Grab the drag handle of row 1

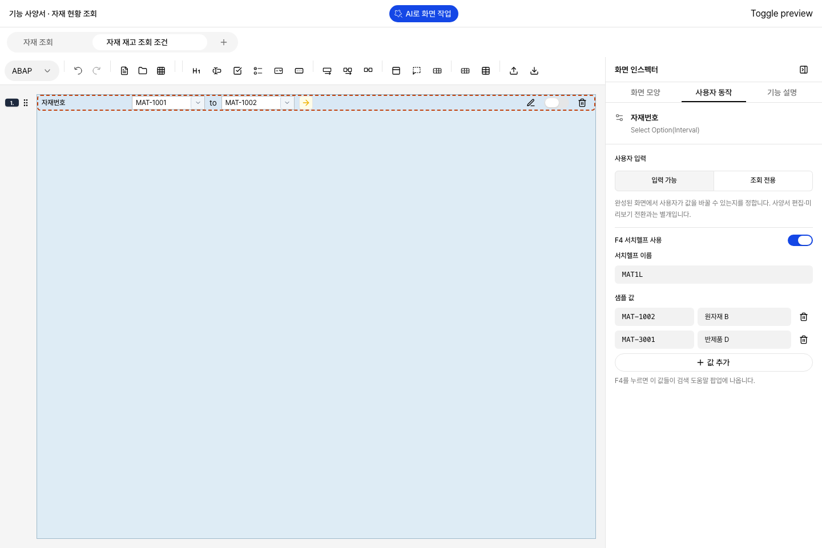pyautogui.click(x=26, y=103)
